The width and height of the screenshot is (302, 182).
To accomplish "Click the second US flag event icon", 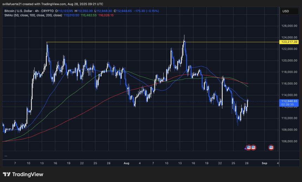I will click(253, 148).
